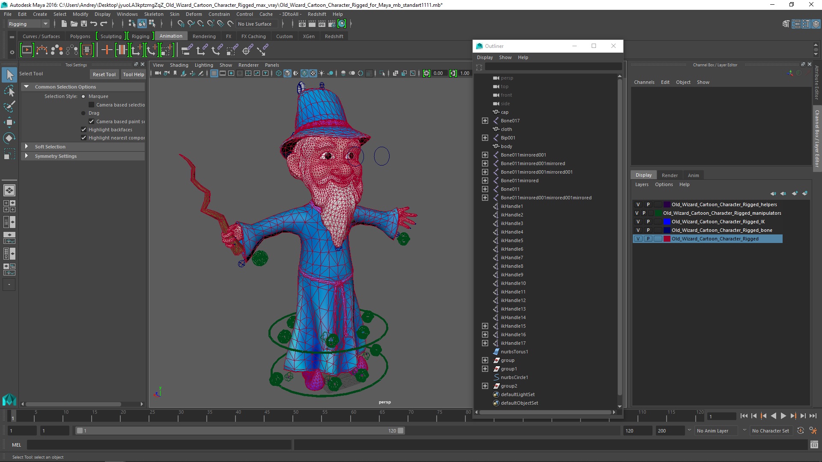This screenshot has height=462, width=822.
Task: Enable Camera based selection checkbox
Action: click(x=91, y=105)
